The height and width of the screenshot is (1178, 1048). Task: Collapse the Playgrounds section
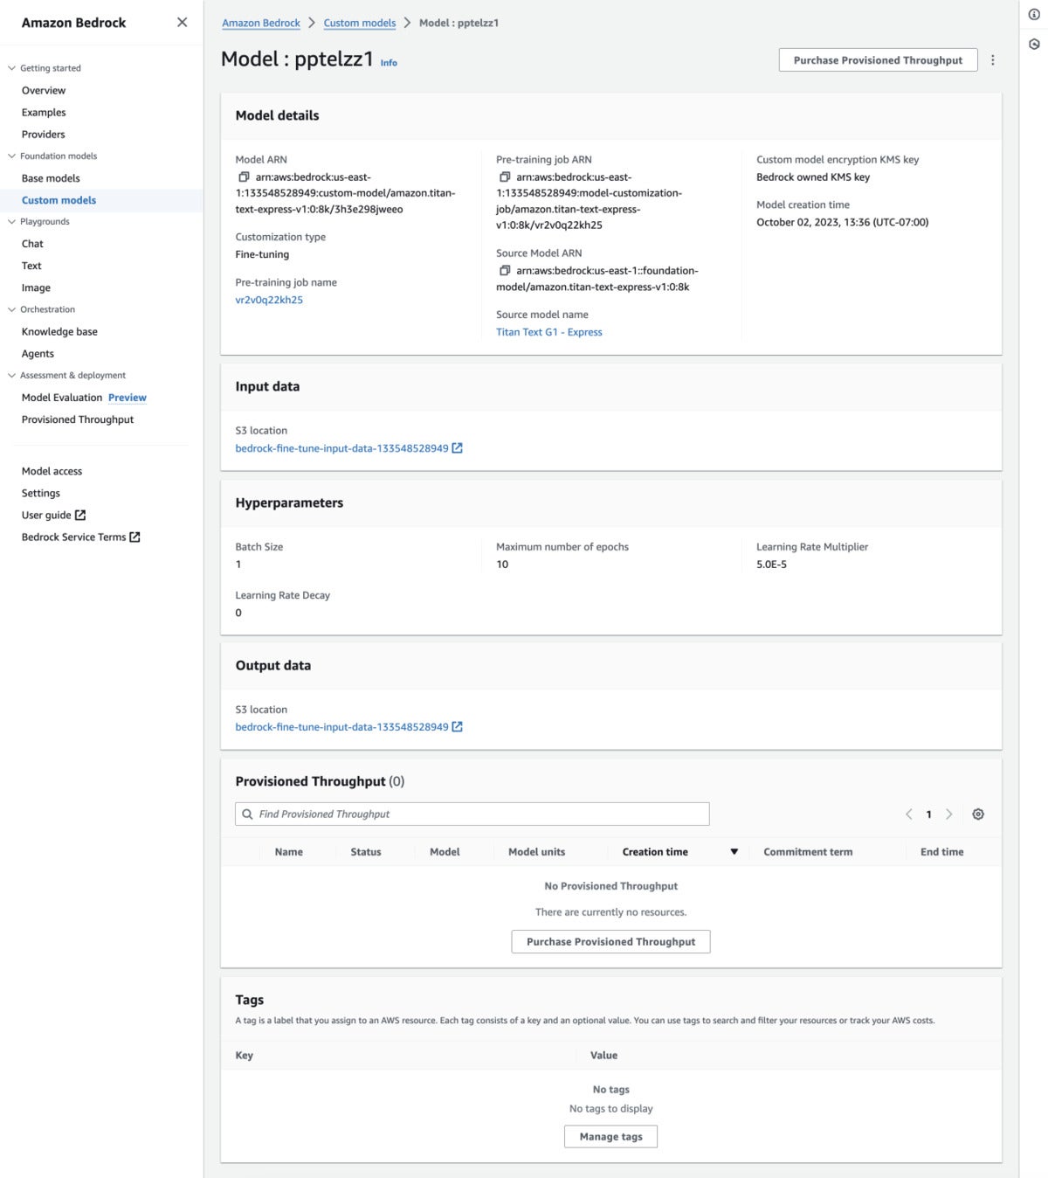click(x=11, y=222)
